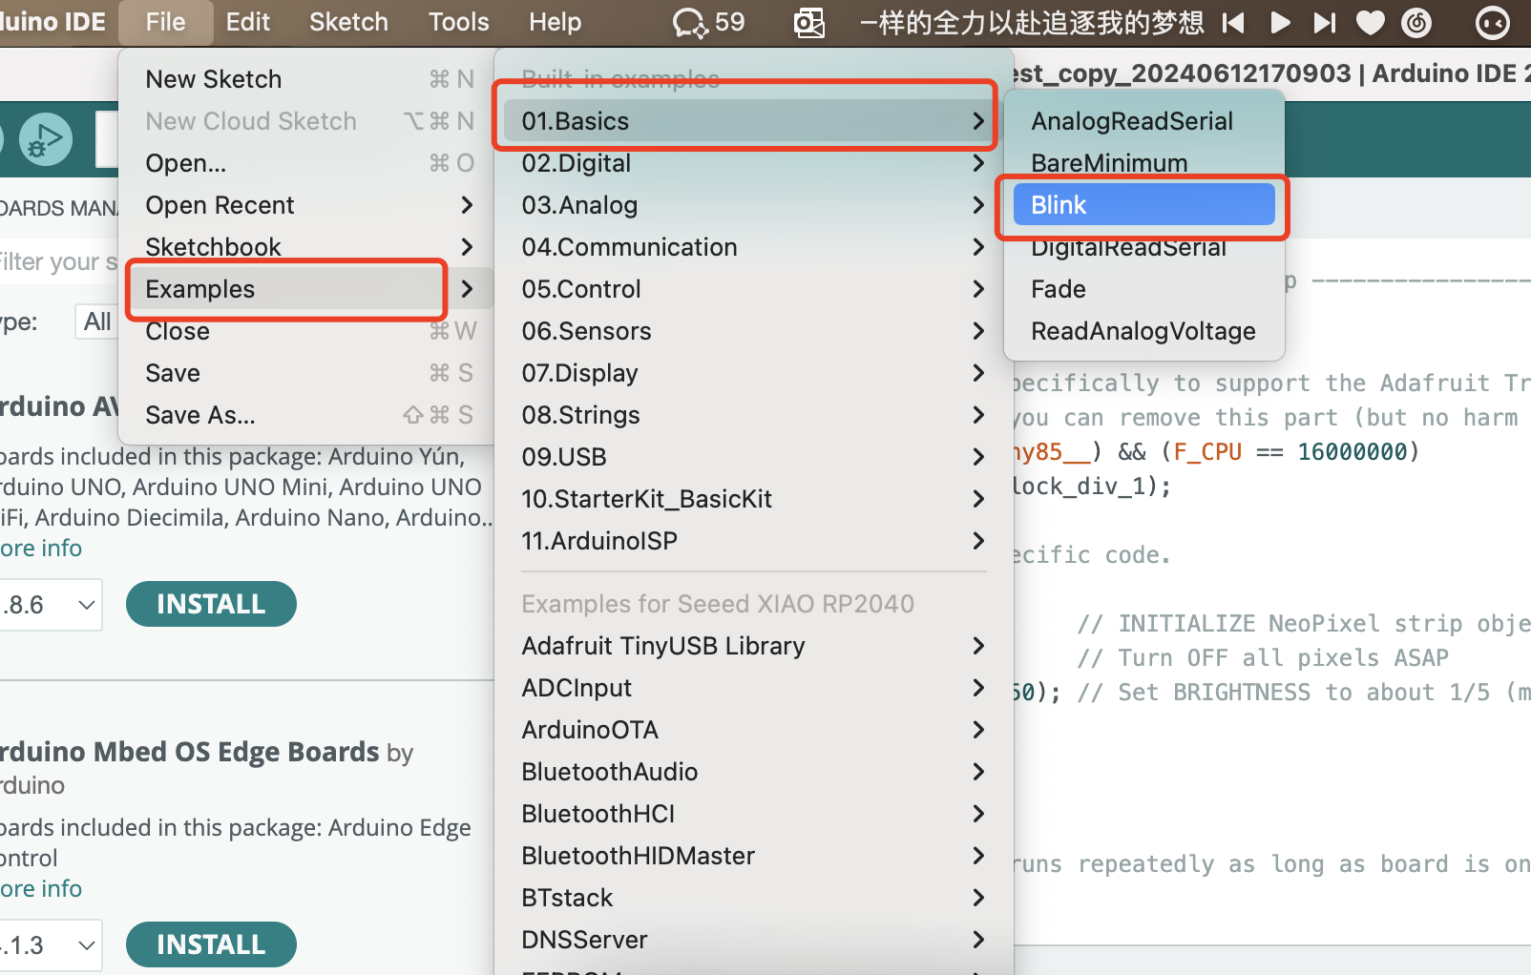Select the ReadAnalogVoltage example
Image resolution: width=1531 pixels, height=975 pixels.
[x=1143, y=331]
